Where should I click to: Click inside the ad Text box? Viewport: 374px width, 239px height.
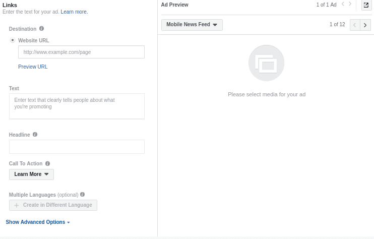point(77,106)
